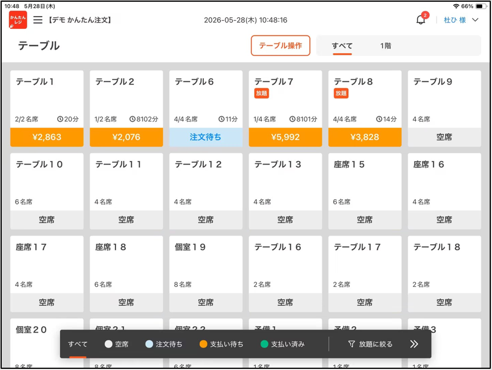492x370 pixels.
Task: Toggle the 放題に絞る filter
Action: (x=370, y=344)
